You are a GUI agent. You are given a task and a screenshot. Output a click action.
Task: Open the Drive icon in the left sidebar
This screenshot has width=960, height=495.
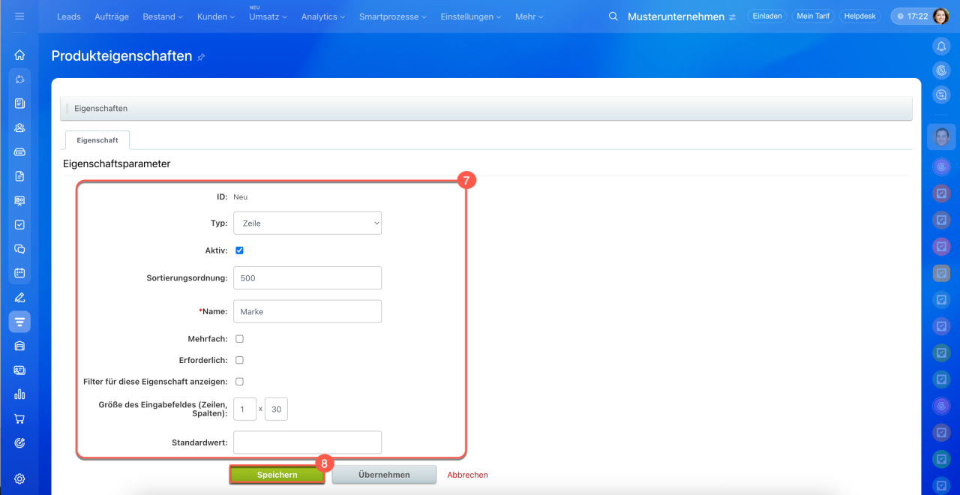pyautogui.click(x=19, y=151)
